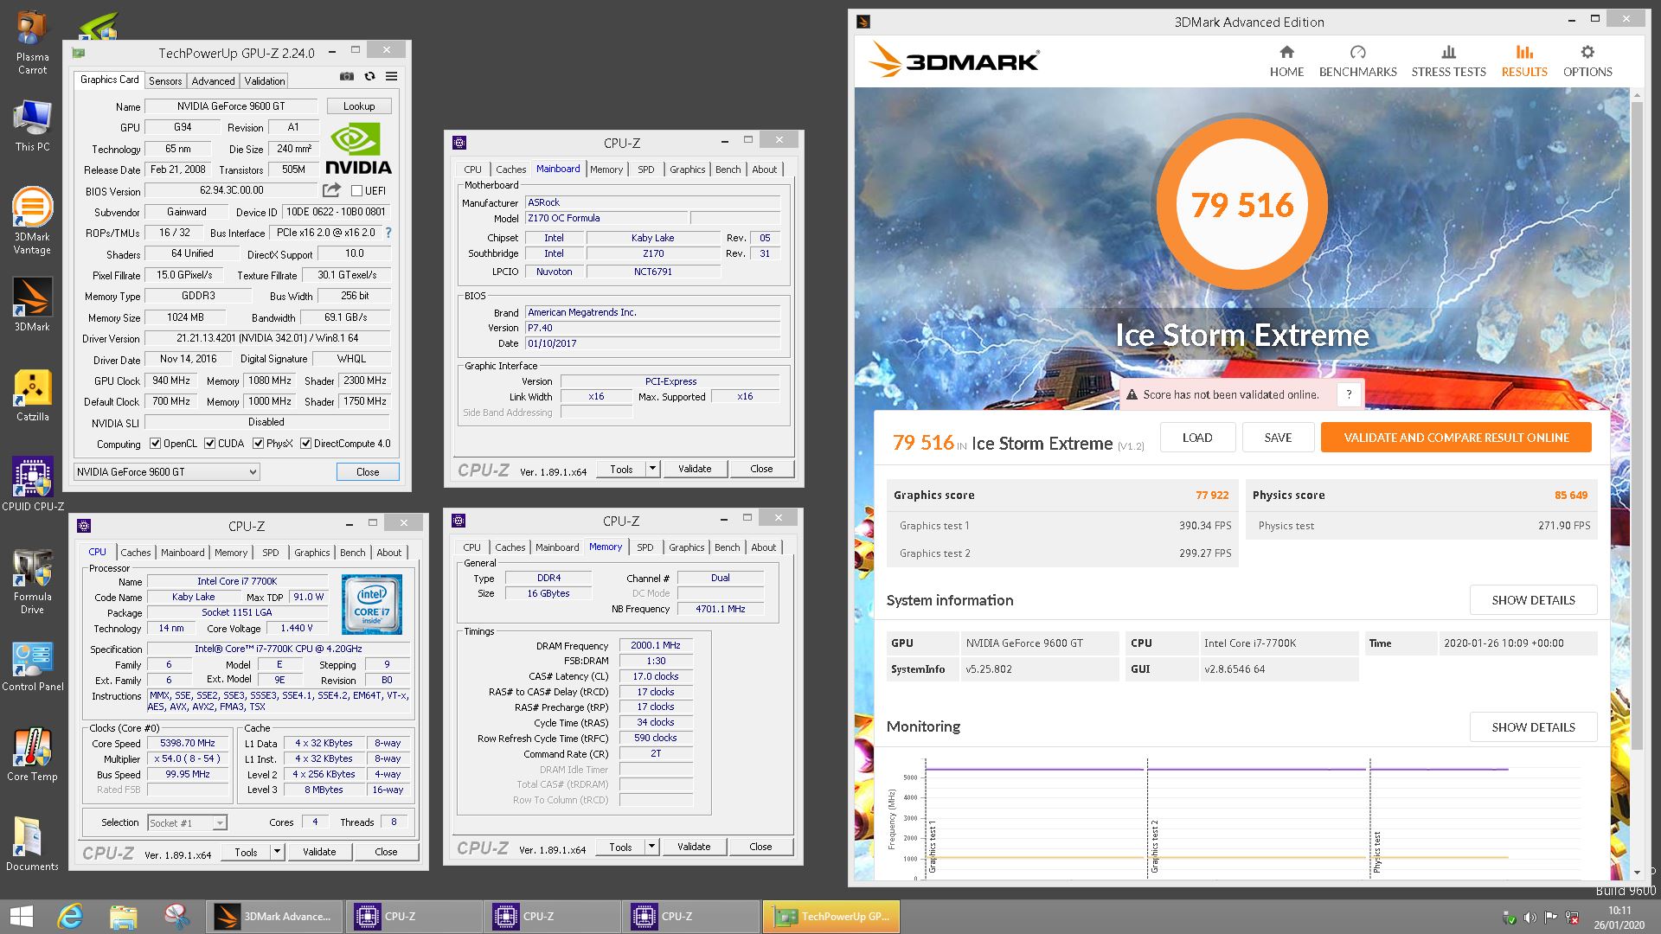Expand Tools dropdown arrow in CPU-Z Mainboard window

652,469
